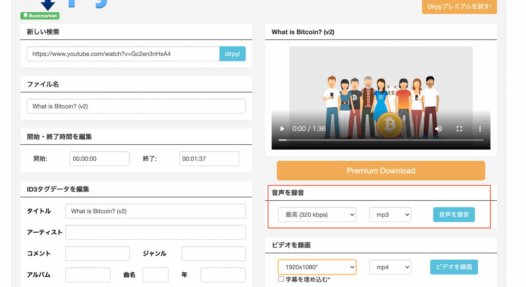
Task: Click the ビデオを録画 section heading
Action: pos(291,245)
